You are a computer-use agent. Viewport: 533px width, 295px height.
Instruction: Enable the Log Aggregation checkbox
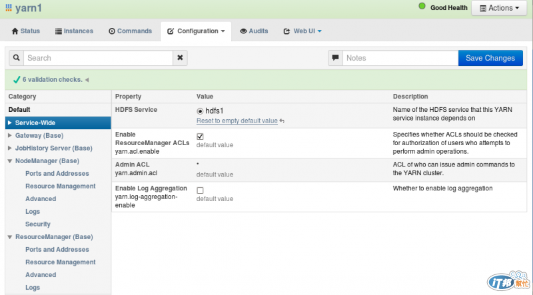pyautogui.click(x=200, y=190)
